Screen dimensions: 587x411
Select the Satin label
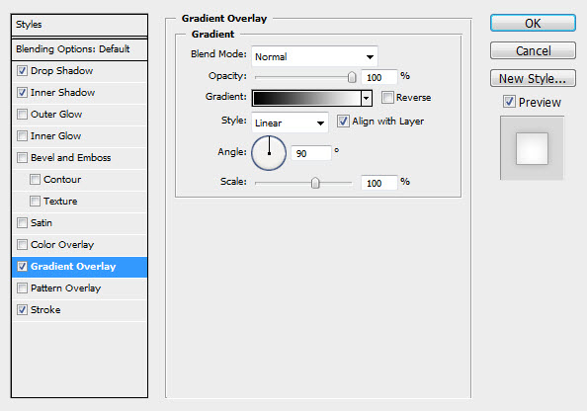coord(42,222)
